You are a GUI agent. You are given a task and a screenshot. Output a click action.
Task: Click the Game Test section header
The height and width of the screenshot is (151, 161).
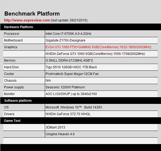click(12, 121)
